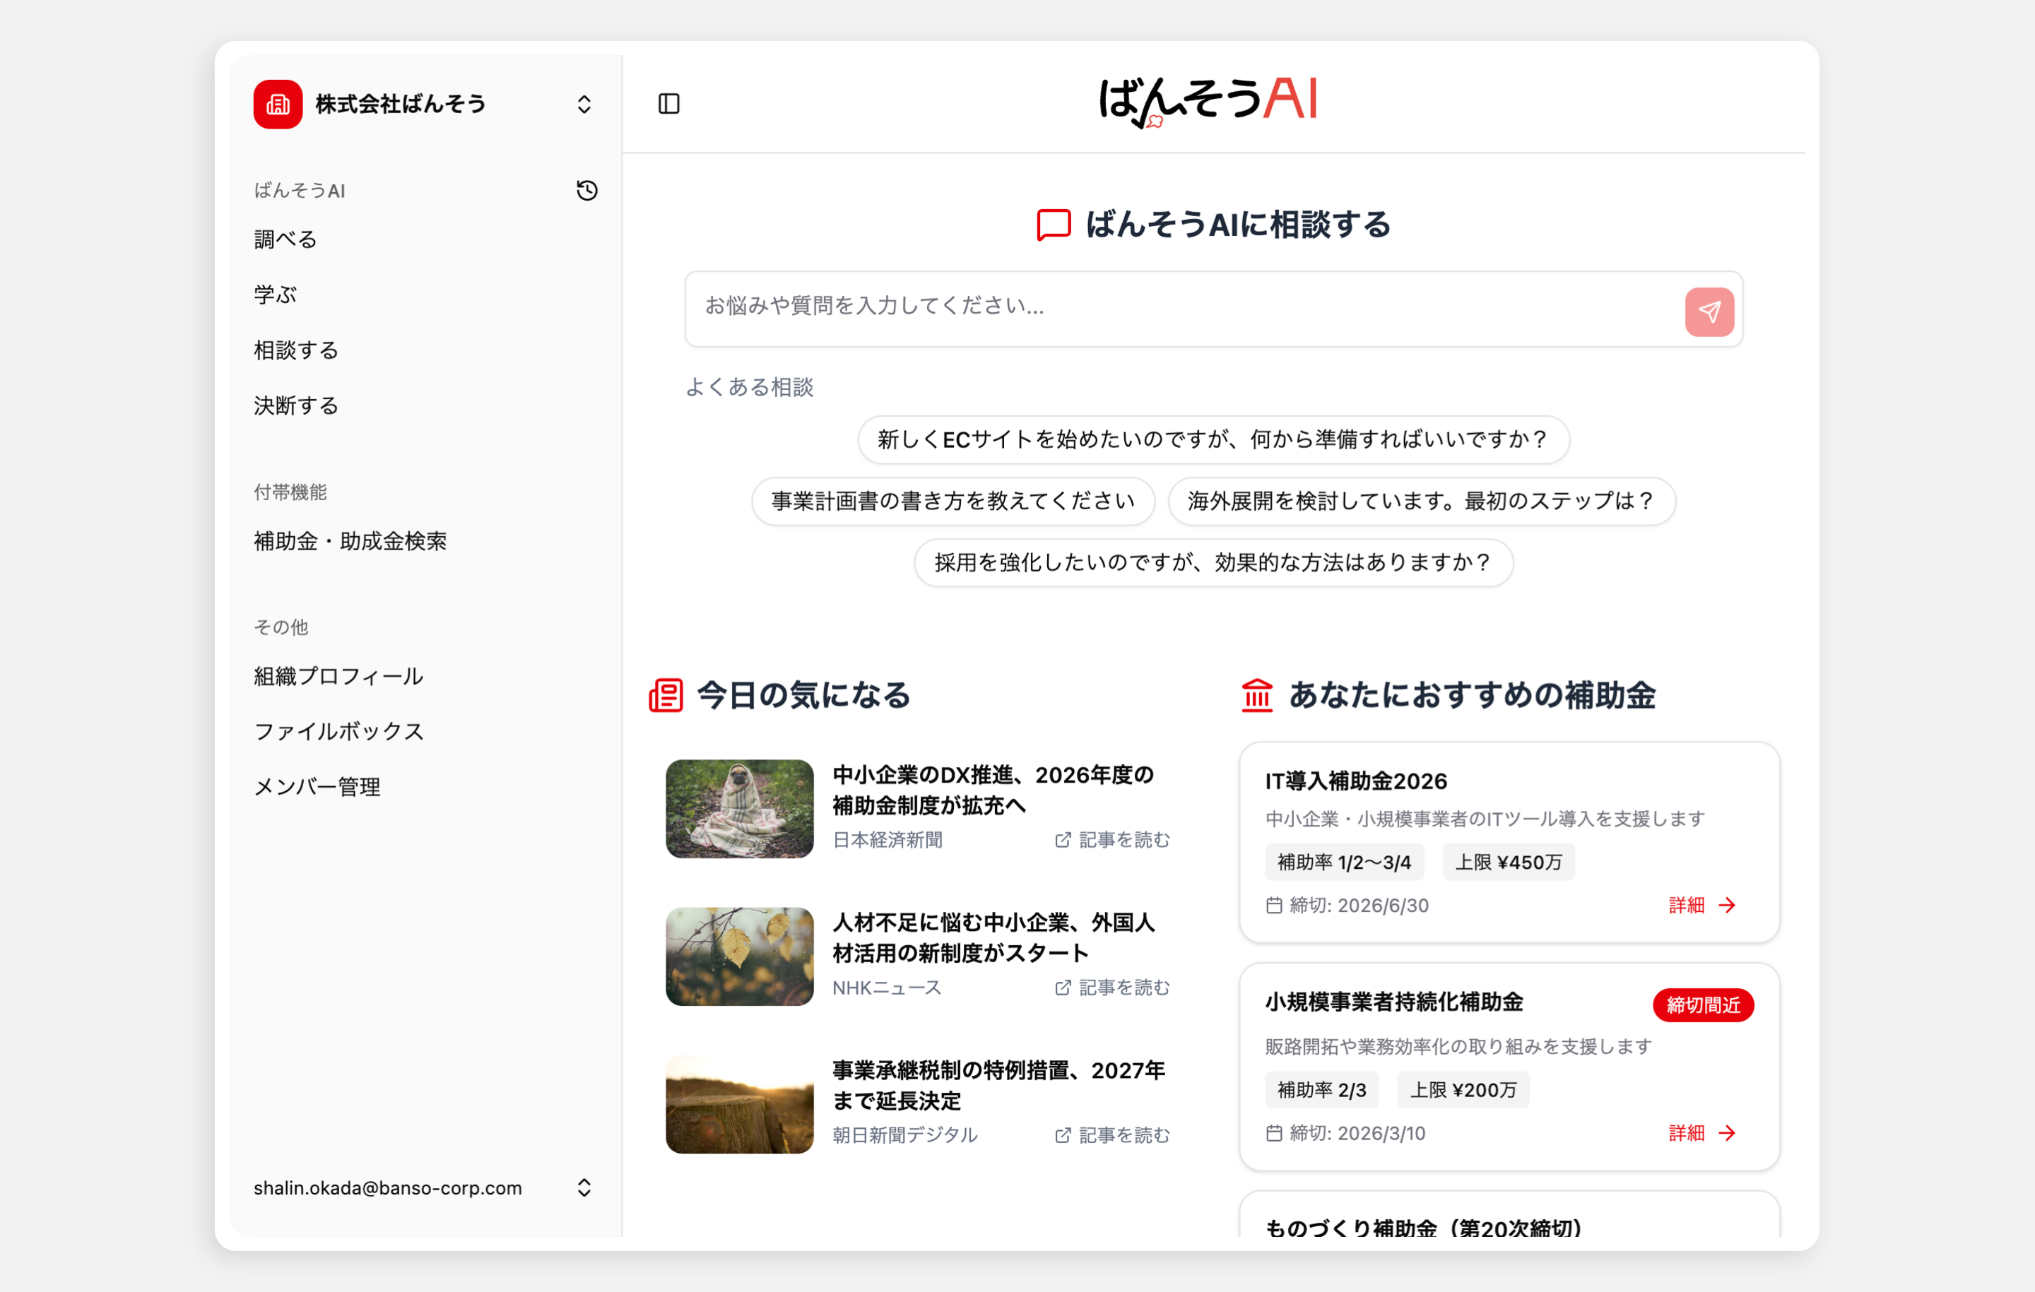
Task: Focus the お悩みや質問を入力してください input field
Action: (x=1183, y=307)
